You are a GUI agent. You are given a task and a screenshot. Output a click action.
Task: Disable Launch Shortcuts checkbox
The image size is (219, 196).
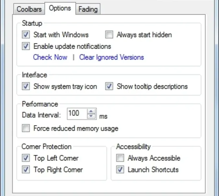point(120,170)
